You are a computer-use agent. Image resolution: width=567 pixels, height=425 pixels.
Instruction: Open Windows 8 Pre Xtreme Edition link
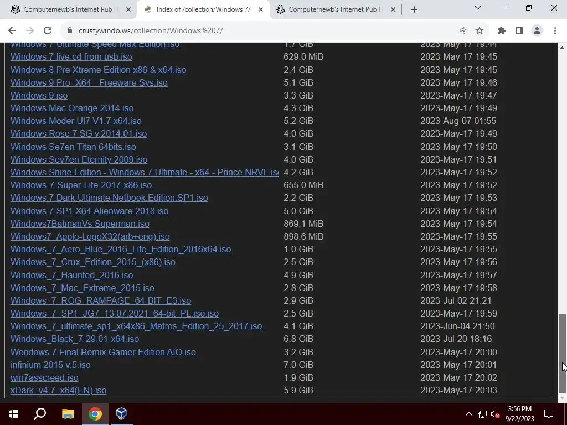pyautogui.click(x=99, y=70)
